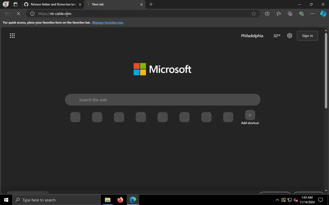View site information icon in address bar
The height and width of the screenshot is (205, 329).
pos(32,14)
